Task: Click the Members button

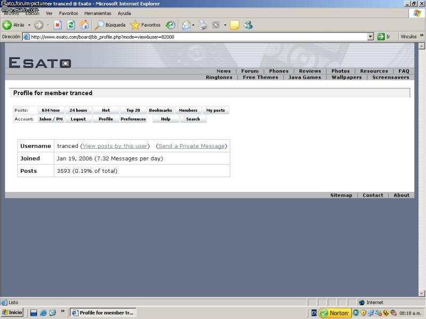Action: pyautogui.click(x=188, y=111)
